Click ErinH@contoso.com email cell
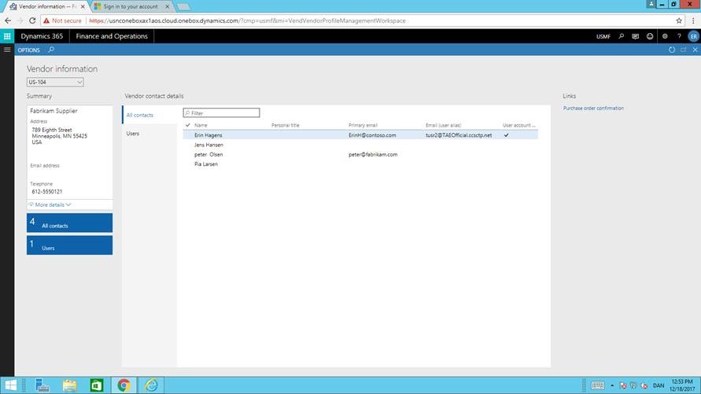Image resolution: width=701 pixels, height=394 pixels. 372,135
